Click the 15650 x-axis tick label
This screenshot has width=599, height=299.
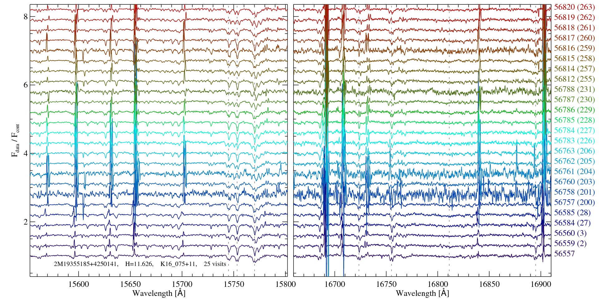130,284
